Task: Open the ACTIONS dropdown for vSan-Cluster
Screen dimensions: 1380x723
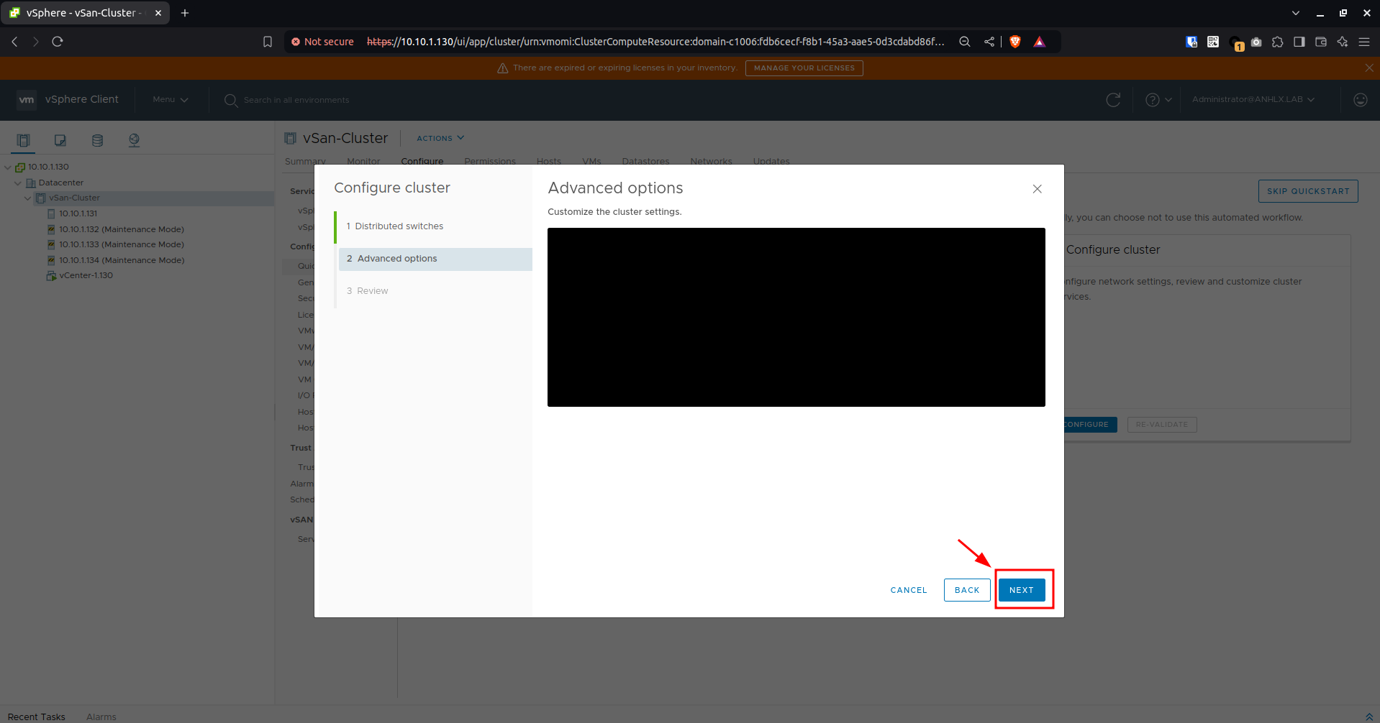Action: click(x=440, y=138)
